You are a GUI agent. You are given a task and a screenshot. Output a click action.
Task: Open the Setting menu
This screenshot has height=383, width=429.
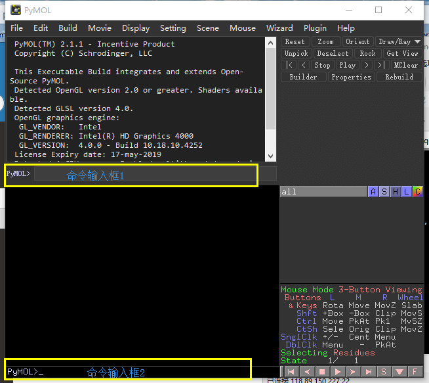tap(173, 28)
